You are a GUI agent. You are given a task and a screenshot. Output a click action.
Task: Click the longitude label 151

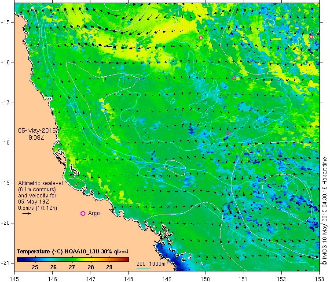tap(243, 279)
